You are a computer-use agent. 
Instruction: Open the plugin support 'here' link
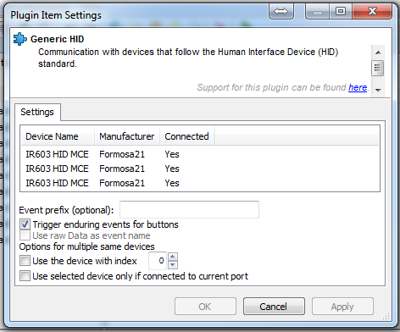[x=358, y=87]
